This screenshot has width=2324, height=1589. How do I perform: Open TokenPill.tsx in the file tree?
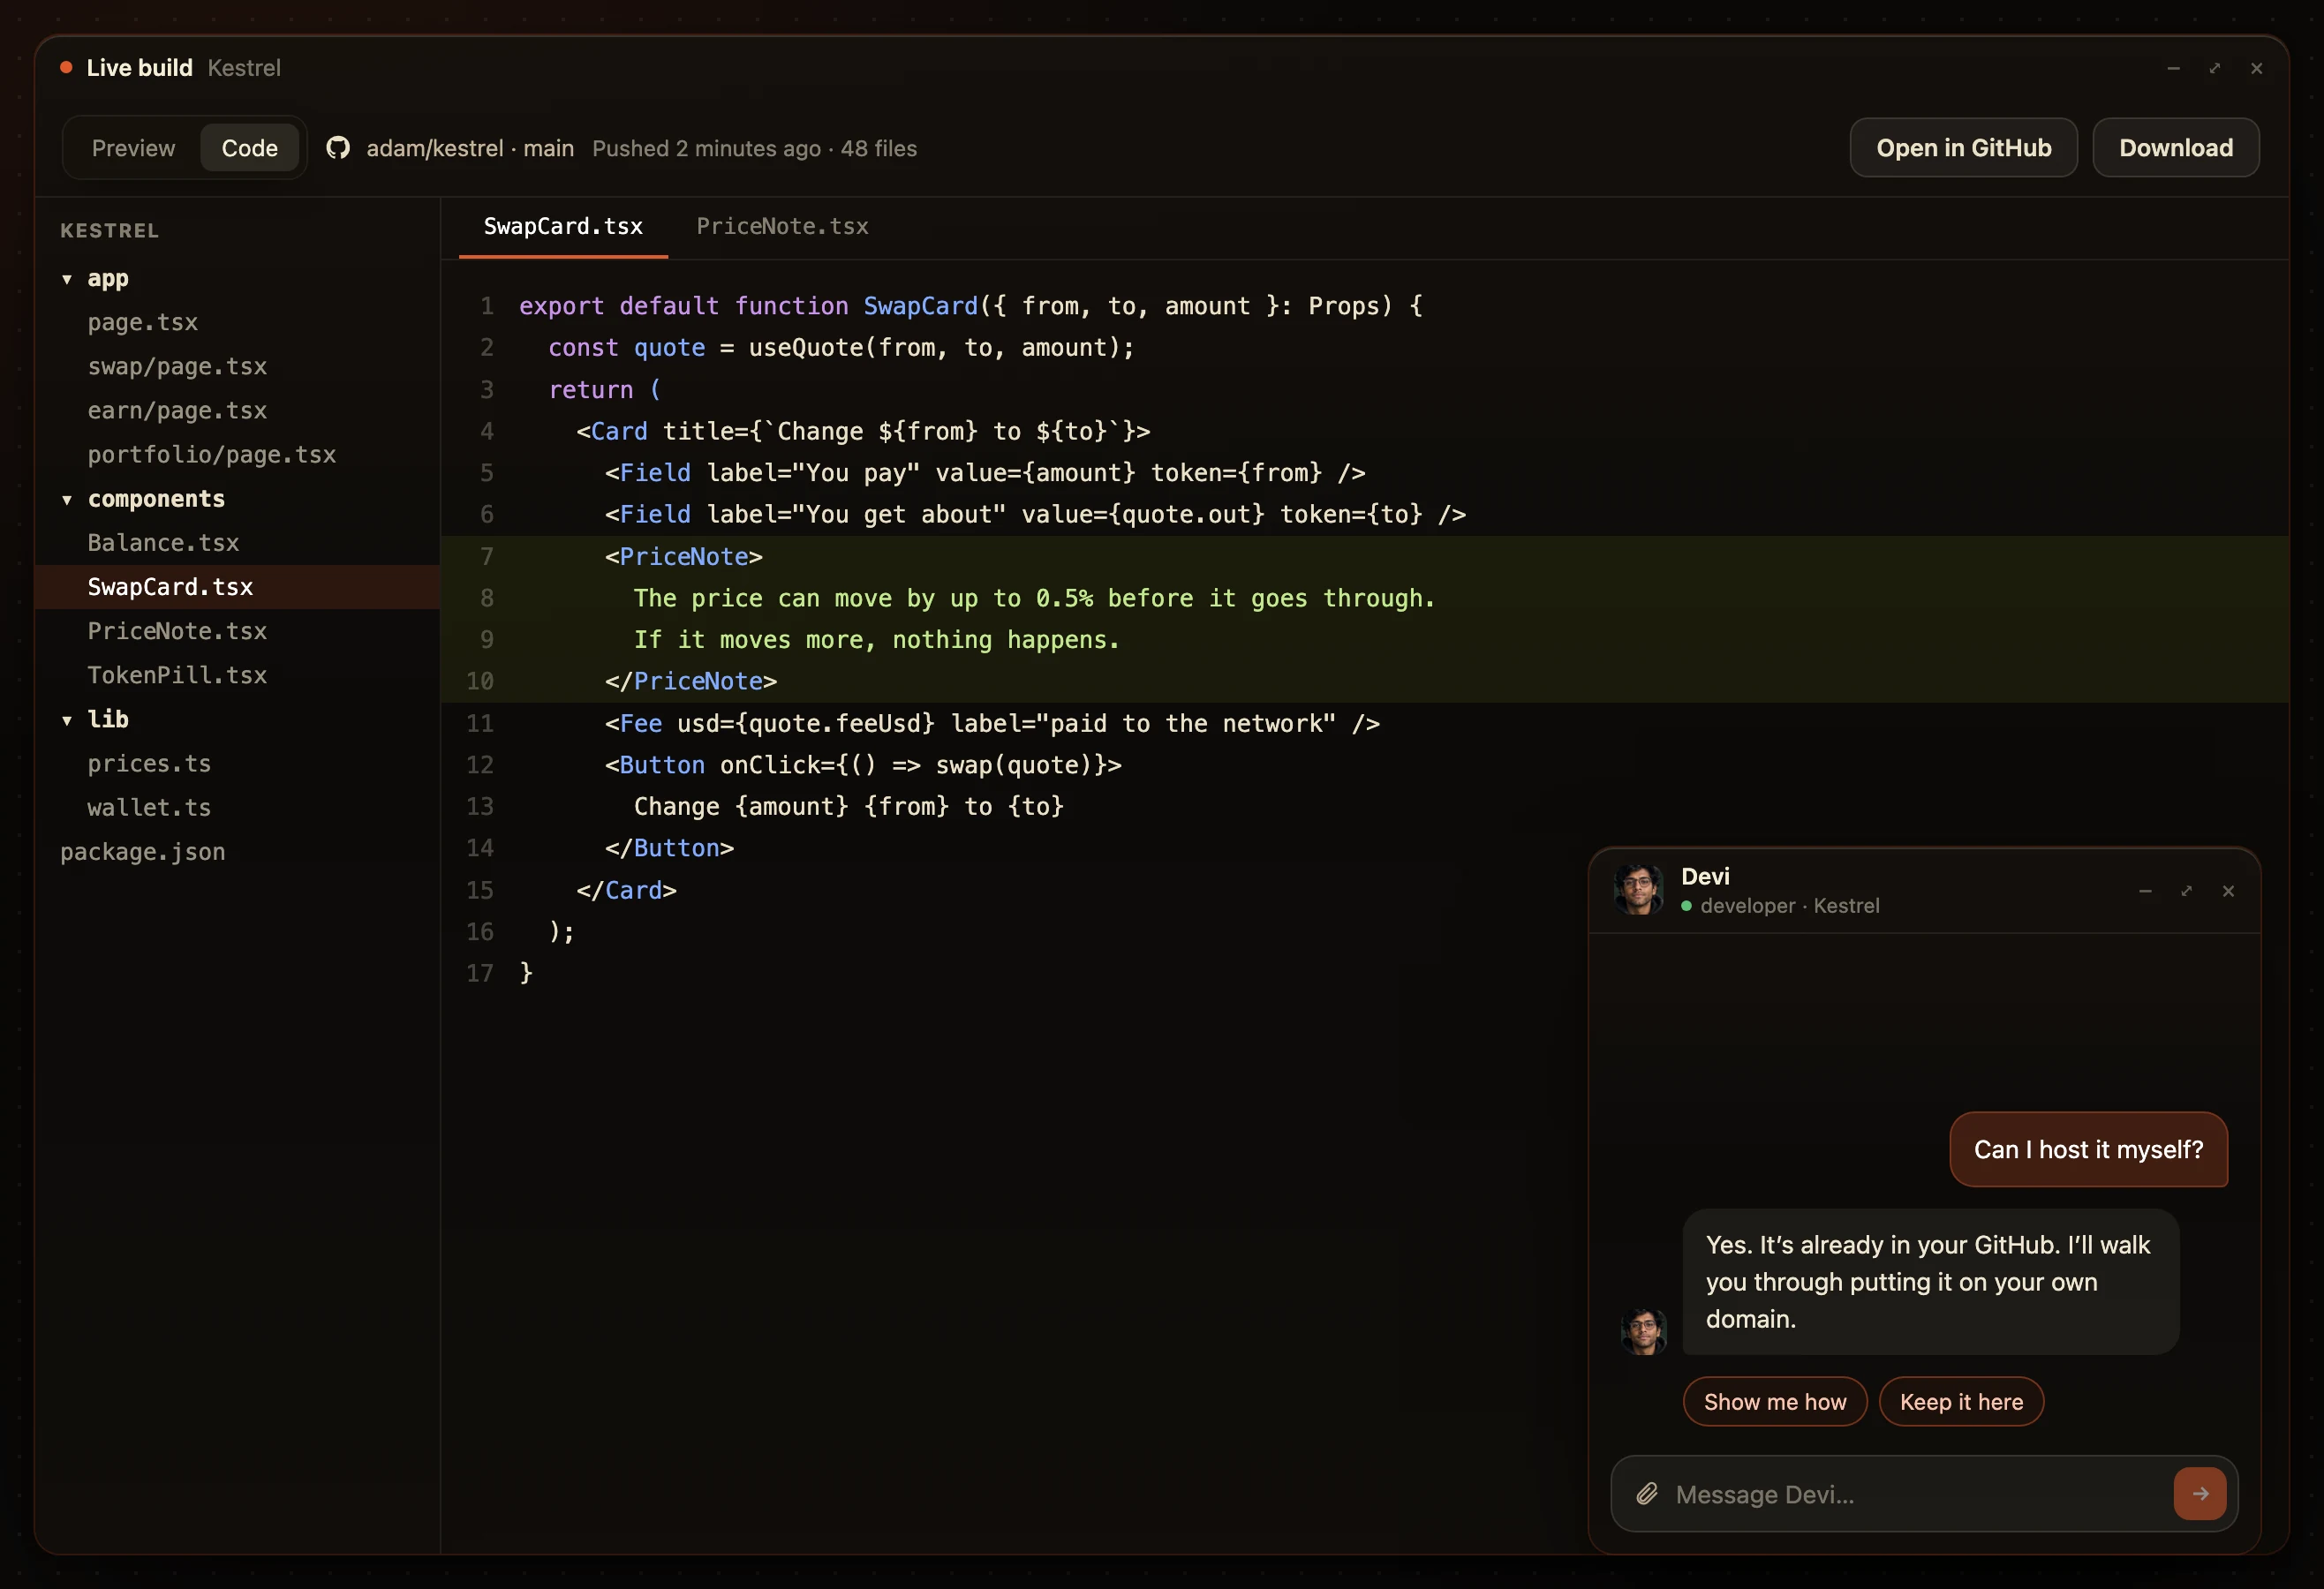click(x=238, y=675)
